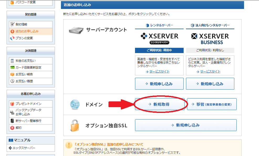Image resolution: width=259 pixels, height=156 pixels.
Task: Click the calculator icon beside 料金のお支払い
Action: 12,61
